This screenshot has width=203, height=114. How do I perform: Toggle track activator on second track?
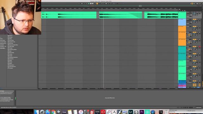194,19
